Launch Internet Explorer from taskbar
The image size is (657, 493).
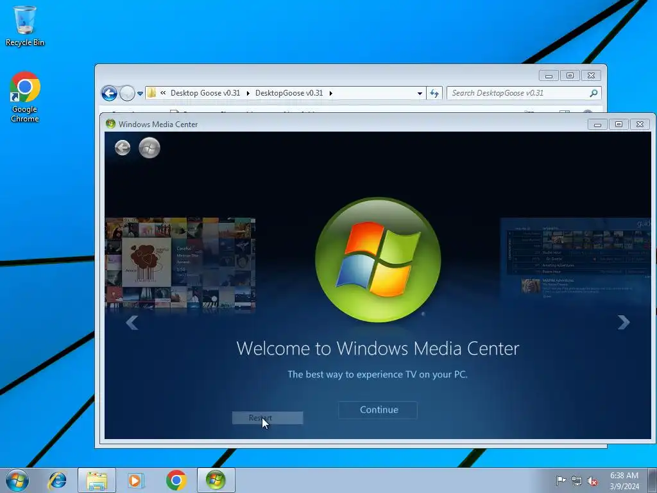click(x=57, y=480)
